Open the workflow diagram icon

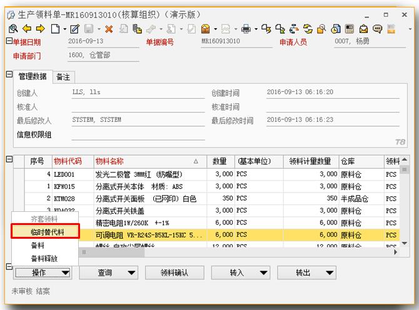point(294,29)
